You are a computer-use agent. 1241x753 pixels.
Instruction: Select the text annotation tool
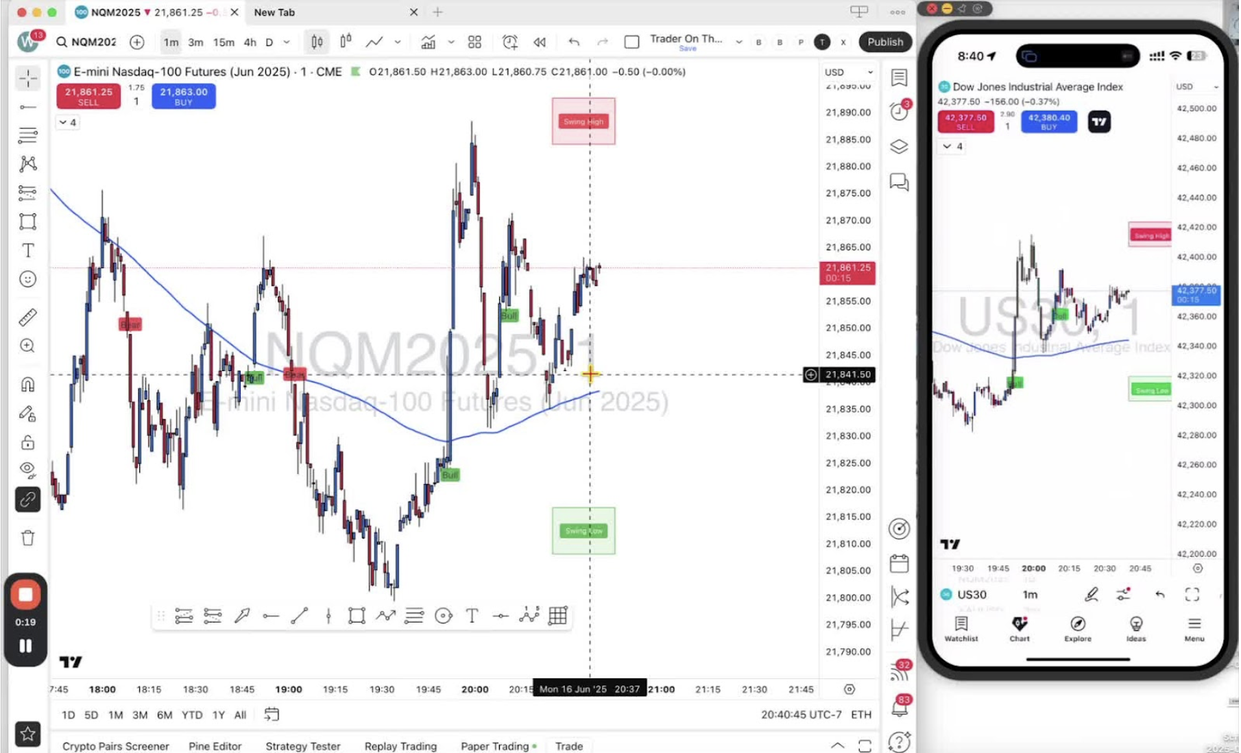click(x=28, y=250)
